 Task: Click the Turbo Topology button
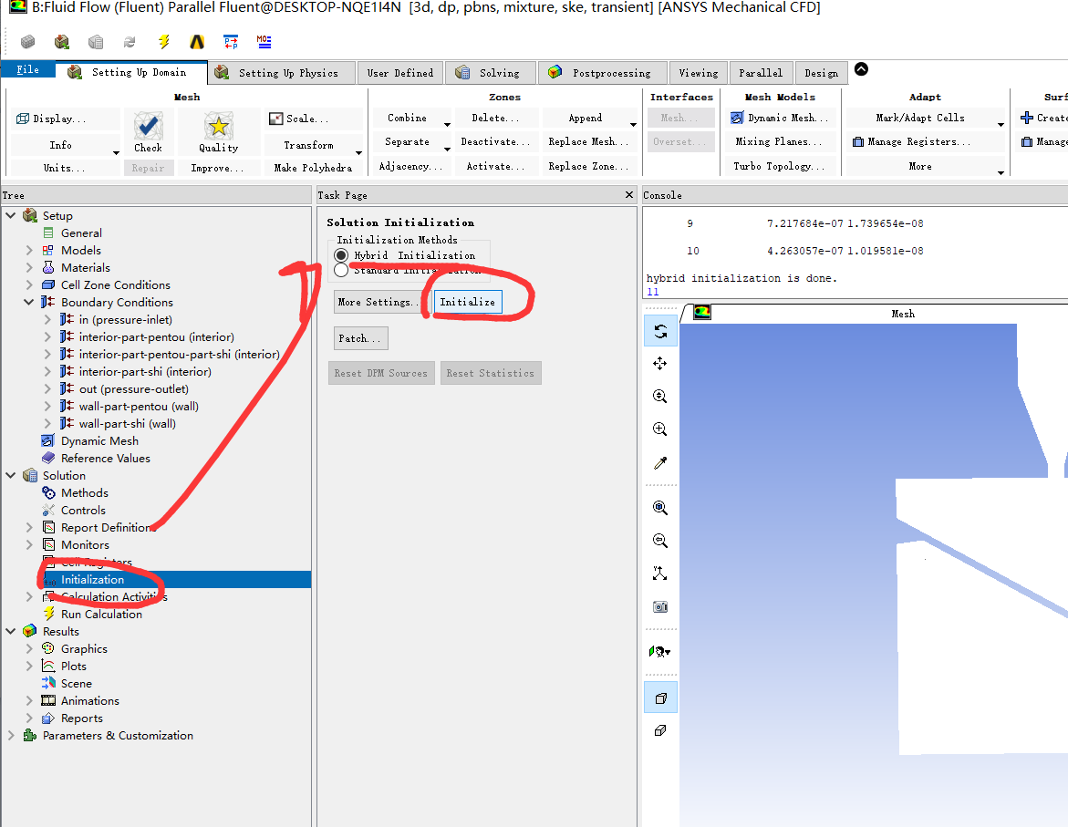780,166
